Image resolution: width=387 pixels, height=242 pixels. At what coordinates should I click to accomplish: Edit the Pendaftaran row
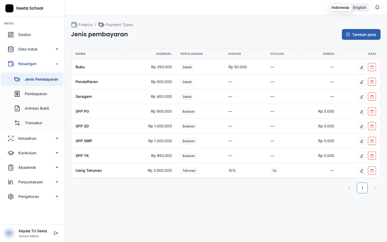click(x=362, y=82)
